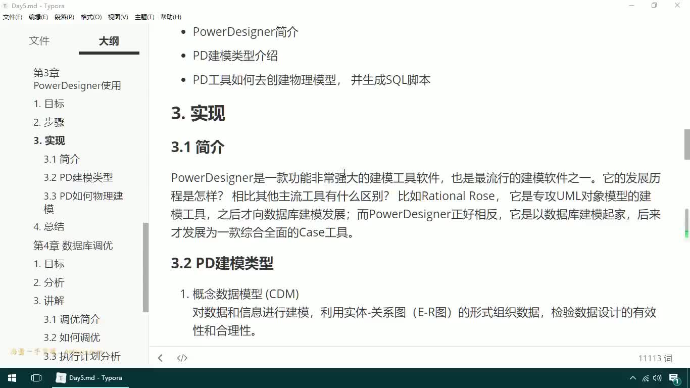Open volume control tray icon
This screenshot has height=388, width=690.
click(657, 378)
